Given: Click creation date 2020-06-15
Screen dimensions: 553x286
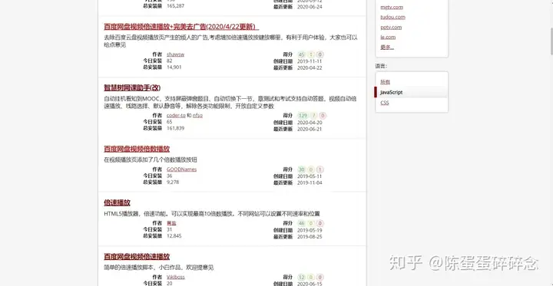Looking at the screenshot, I should click(310, 284).
